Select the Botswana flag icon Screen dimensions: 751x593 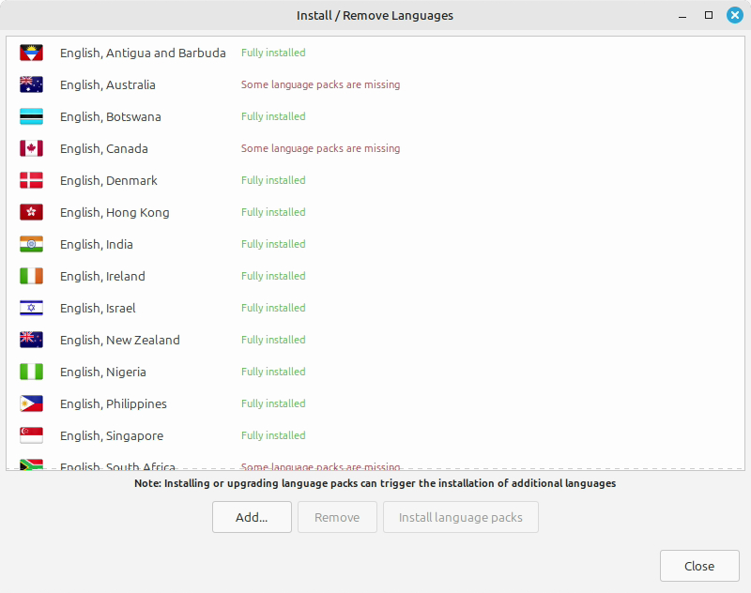click(x=31, y=117)
